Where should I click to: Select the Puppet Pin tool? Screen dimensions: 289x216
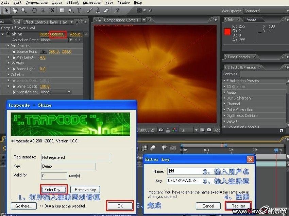click(117, 10)
